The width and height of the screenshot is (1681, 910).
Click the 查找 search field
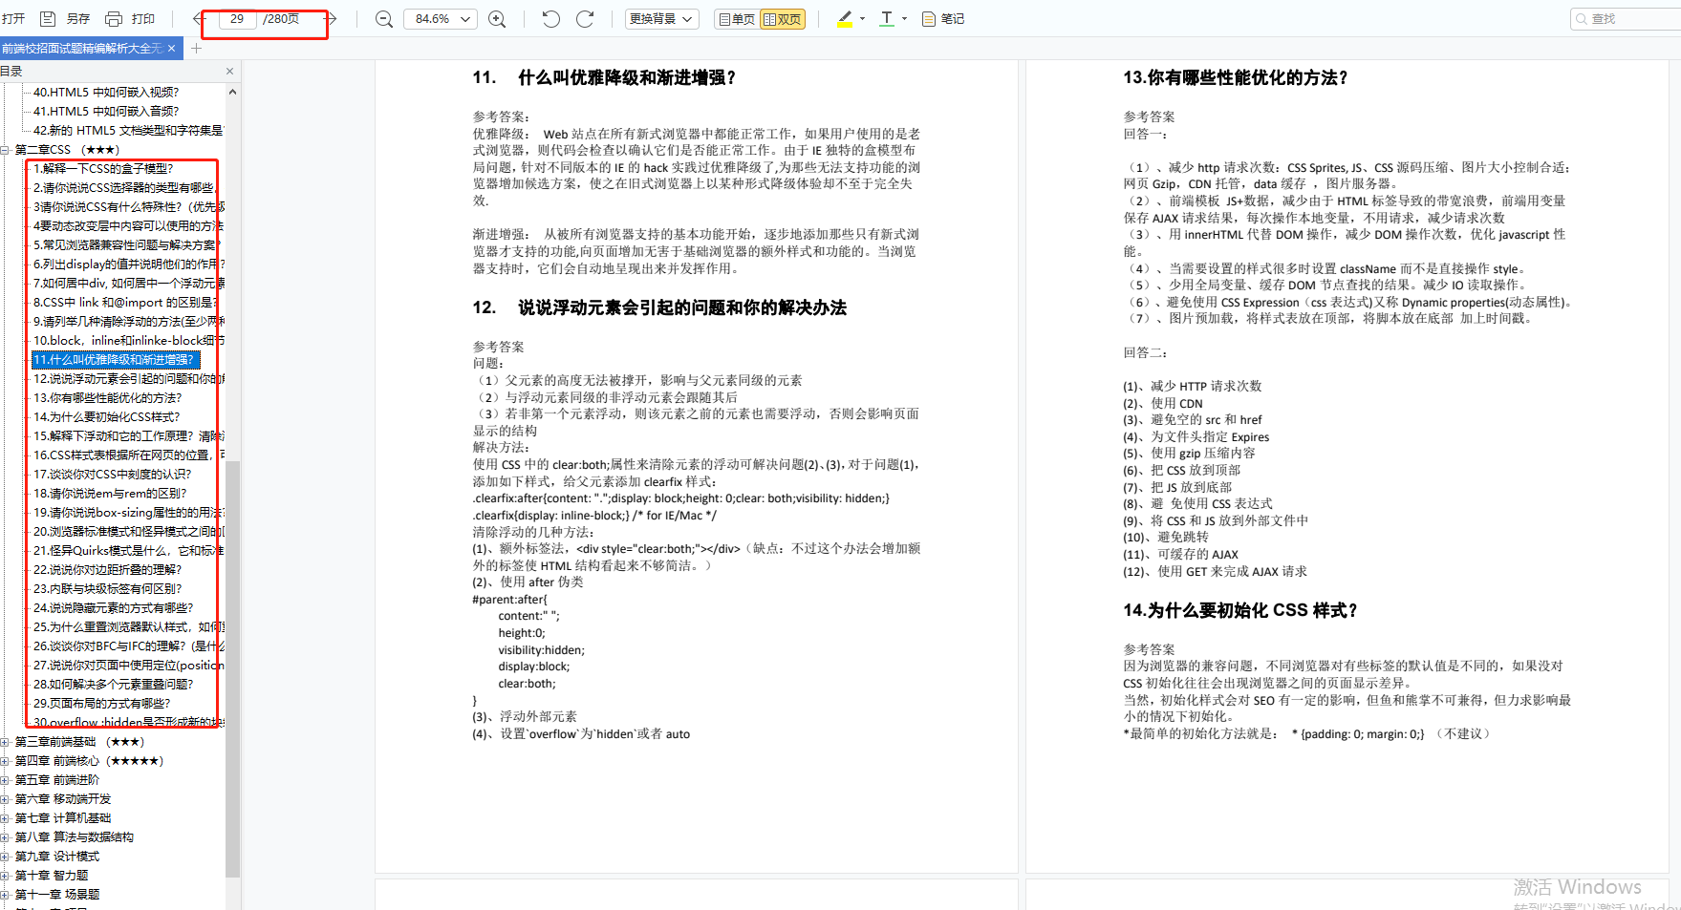pos(1627,19)
